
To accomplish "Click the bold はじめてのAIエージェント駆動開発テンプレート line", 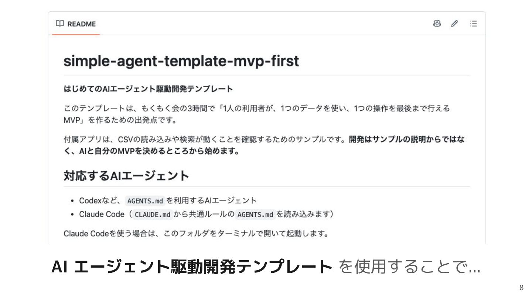I will [149, 89].
